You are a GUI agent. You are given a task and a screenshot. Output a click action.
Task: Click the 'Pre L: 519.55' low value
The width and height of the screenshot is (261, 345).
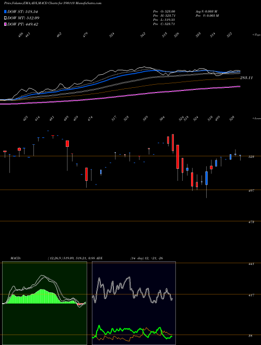(164, 20)
